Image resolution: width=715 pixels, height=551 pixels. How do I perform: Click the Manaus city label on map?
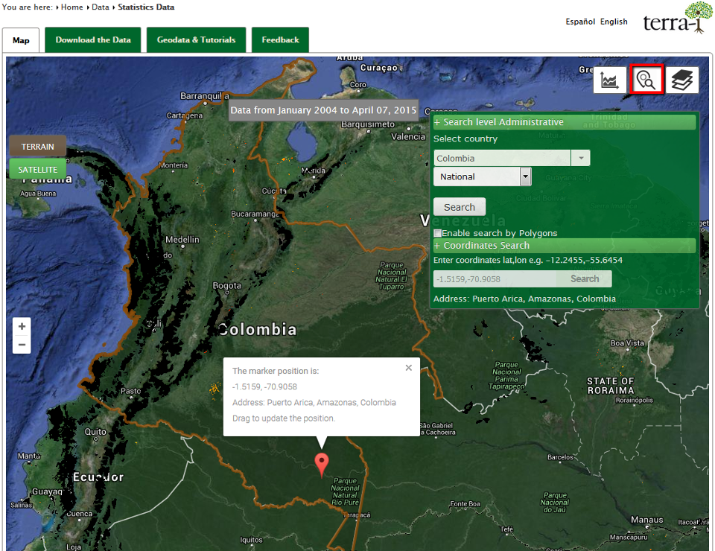click(647, 520)
